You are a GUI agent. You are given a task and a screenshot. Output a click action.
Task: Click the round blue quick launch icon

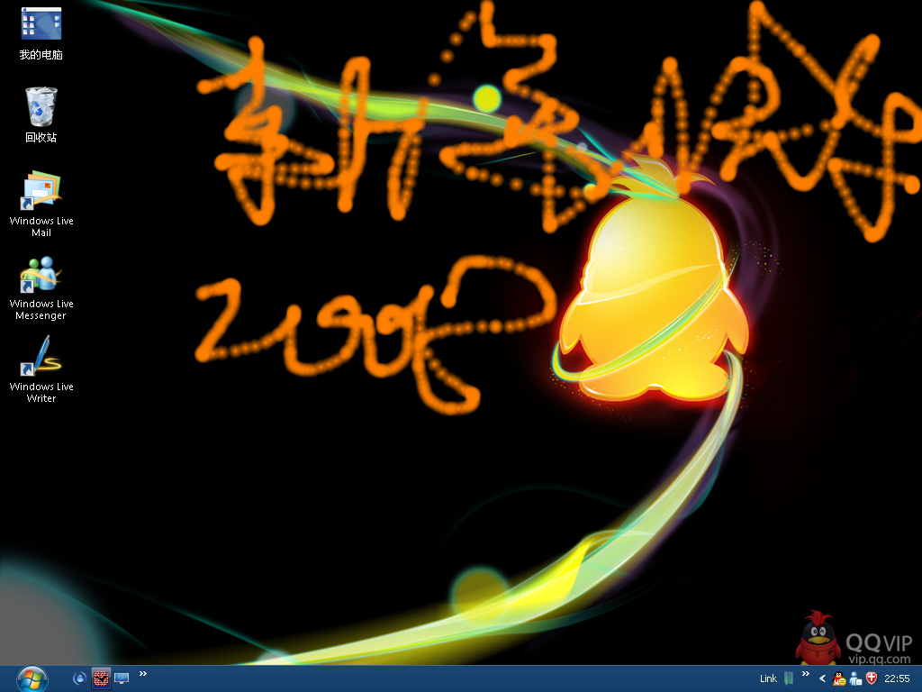click(x=80, y=678)
